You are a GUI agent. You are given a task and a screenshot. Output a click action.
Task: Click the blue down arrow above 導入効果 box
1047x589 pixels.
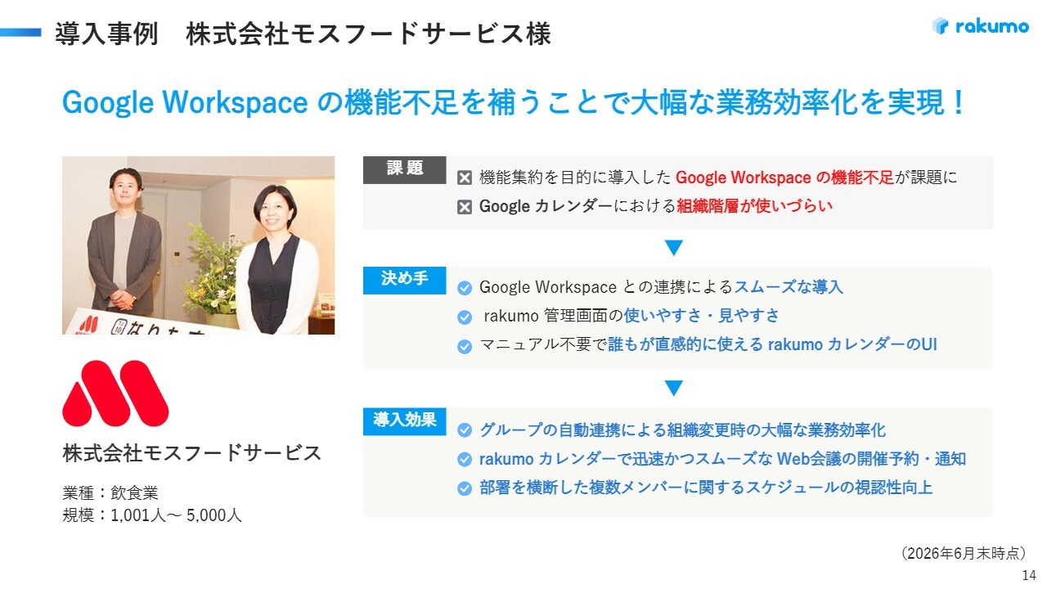click(673, 388)
